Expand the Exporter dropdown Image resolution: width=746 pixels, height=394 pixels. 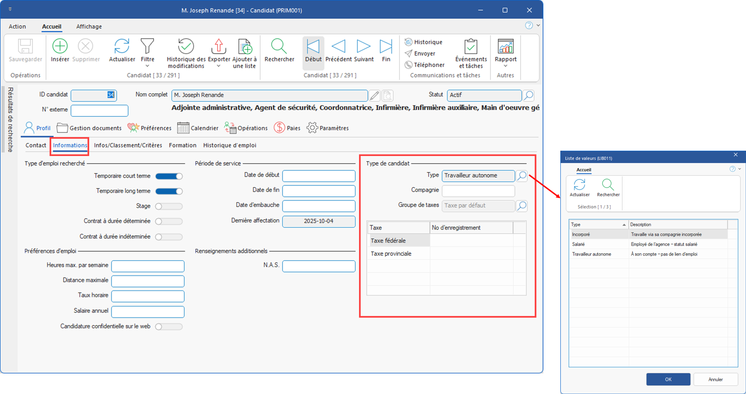click(x=219, y=66)
